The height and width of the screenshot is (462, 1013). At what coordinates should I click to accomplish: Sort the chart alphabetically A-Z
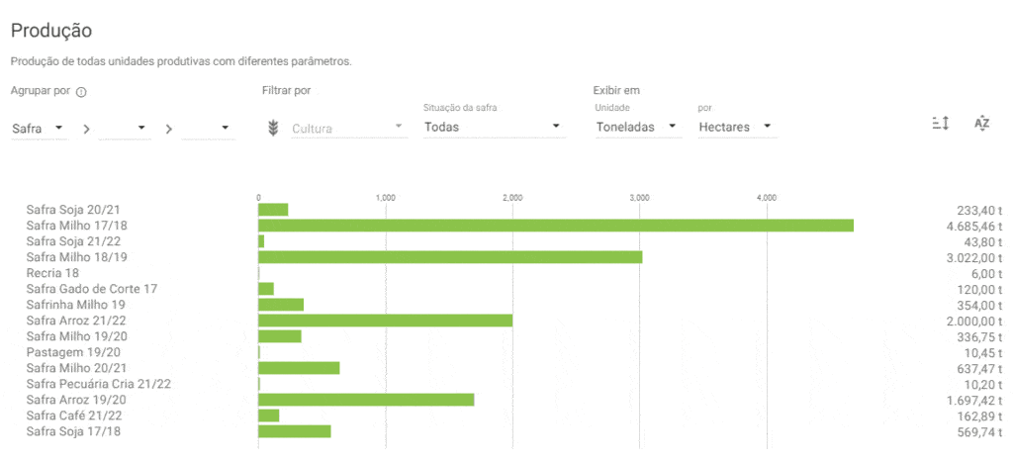[981, 123]
